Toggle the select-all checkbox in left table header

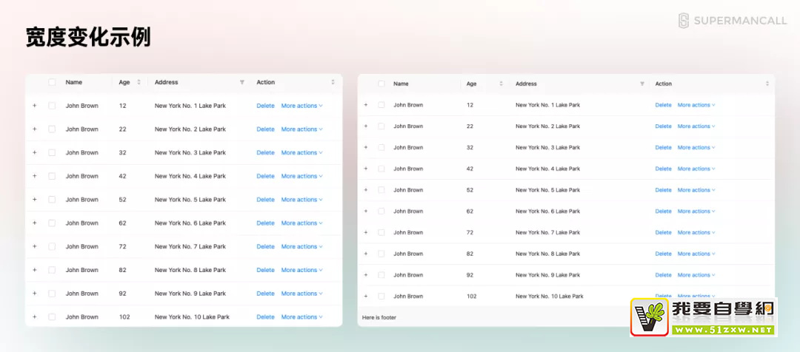click(x=52, y=82)
